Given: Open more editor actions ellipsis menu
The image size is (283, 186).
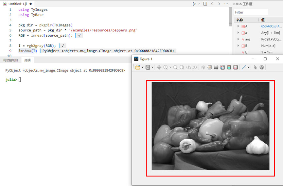Looking at the screenshot, I should tap(226, 4).
